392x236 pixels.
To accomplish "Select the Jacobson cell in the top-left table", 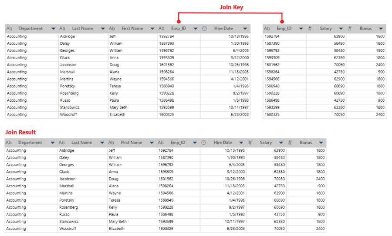I will 68,65.
